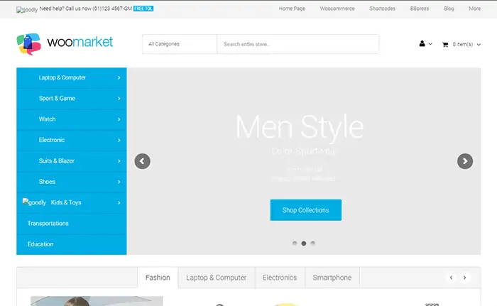Expand the account dropdown chevron
This screenshot has width=497, height=306.
click(x=430, y=44)
